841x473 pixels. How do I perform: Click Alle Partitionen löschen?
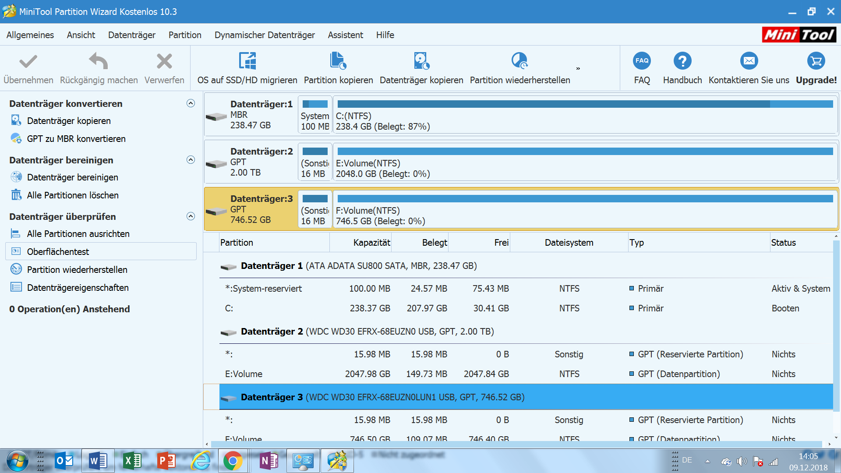point(73,195)
